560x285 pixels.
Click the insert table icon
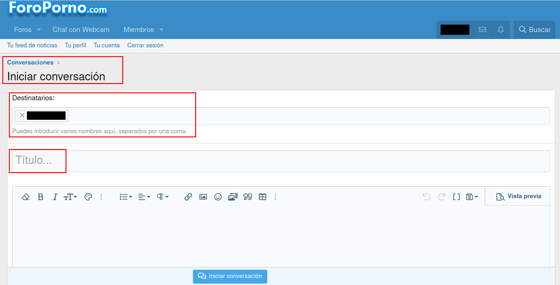(263, 197)
